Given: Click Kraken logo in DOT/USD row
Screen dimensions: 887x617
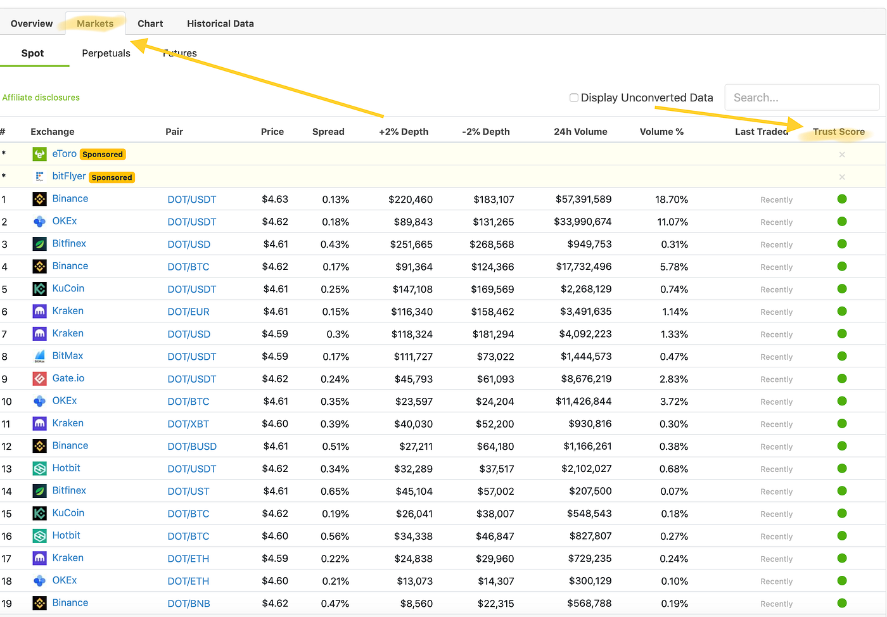Looking at the screenshot, I should 39,334.
